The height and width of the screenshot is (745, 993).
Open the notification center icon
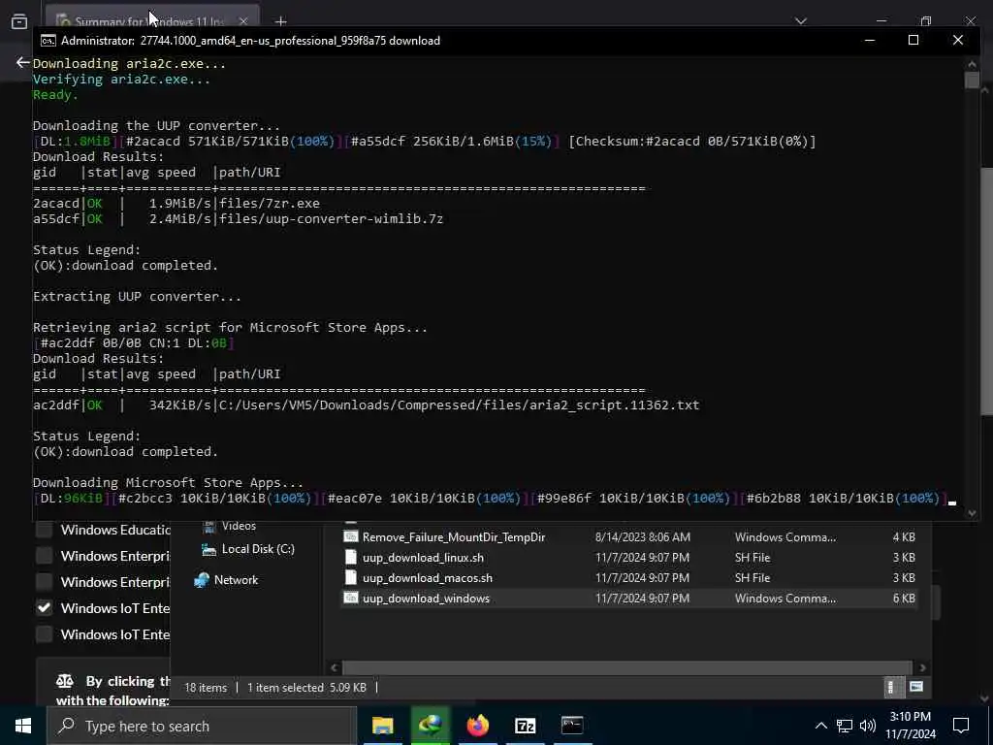pos(961,726)
